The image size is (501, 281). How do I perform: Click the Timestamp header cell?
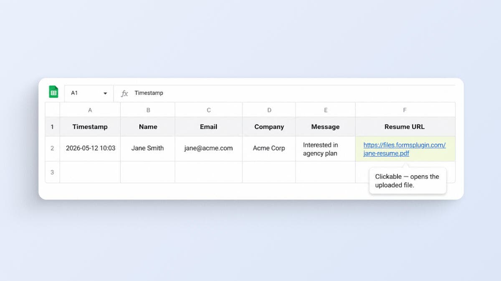90,127
